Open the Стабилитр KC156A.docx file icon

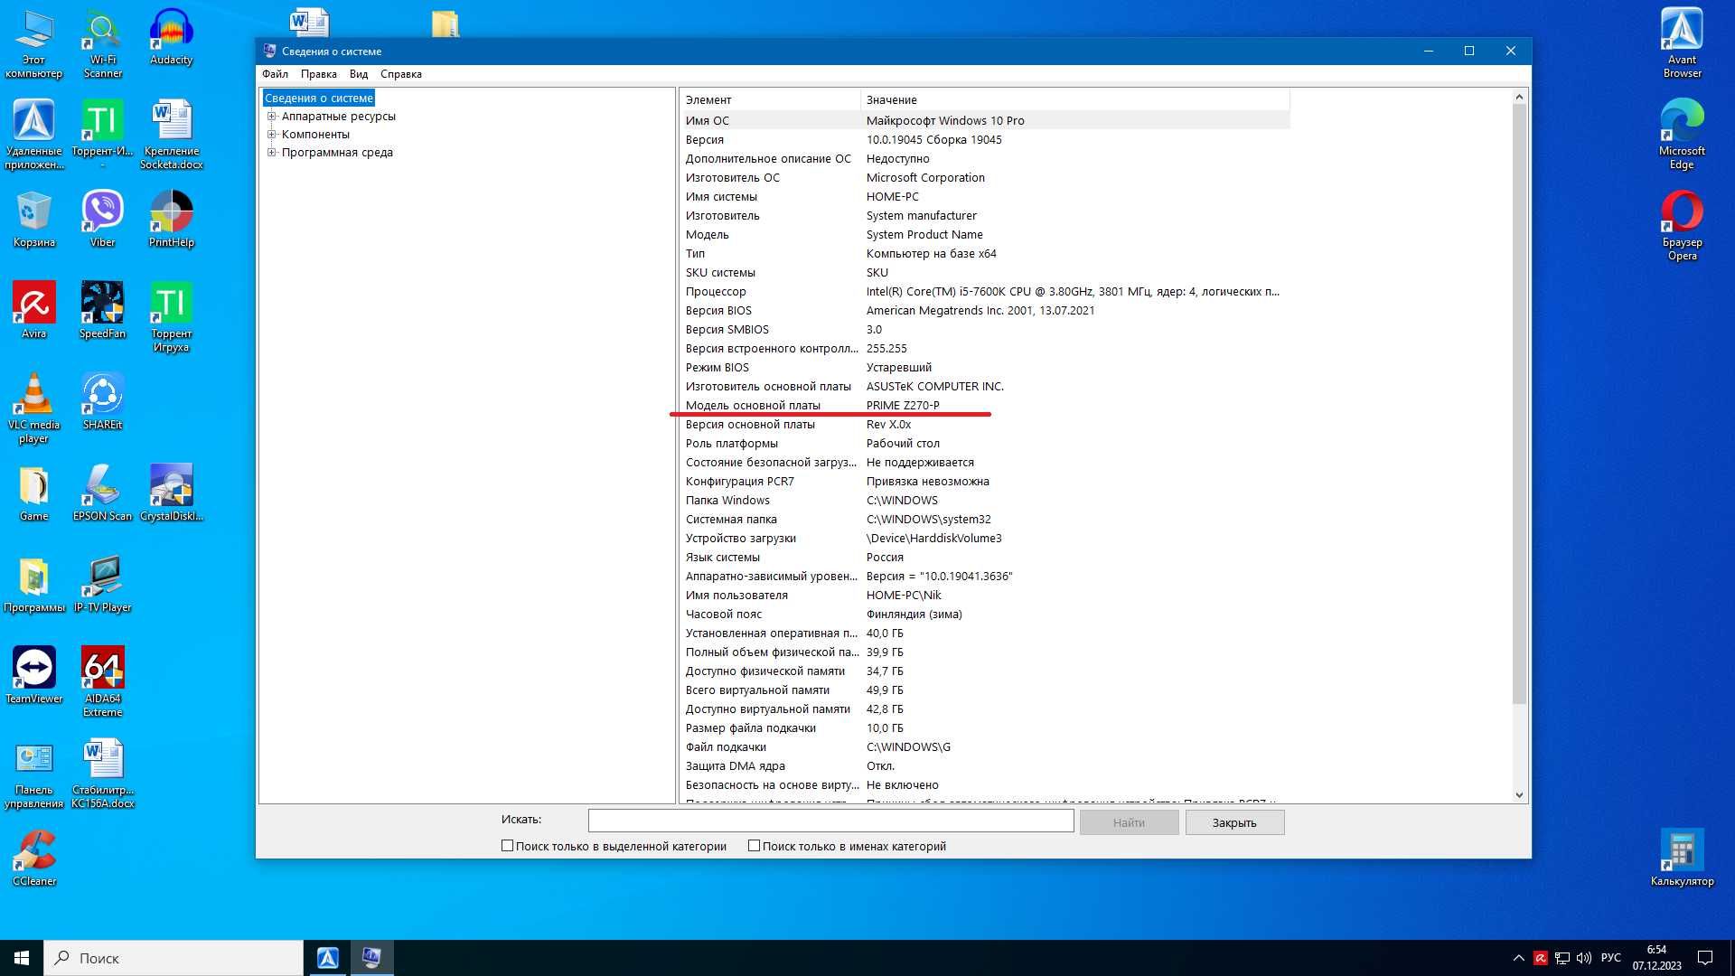click(102, 773)
